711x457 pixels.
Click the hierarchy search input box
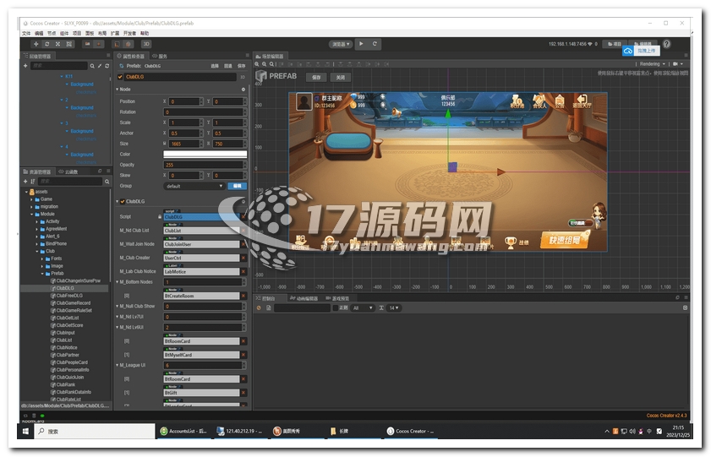click(59, 66)
